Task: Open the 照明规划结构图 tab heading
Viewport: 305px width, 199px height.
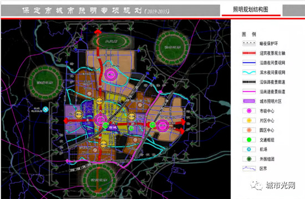Action: click(x=251, y=9)
